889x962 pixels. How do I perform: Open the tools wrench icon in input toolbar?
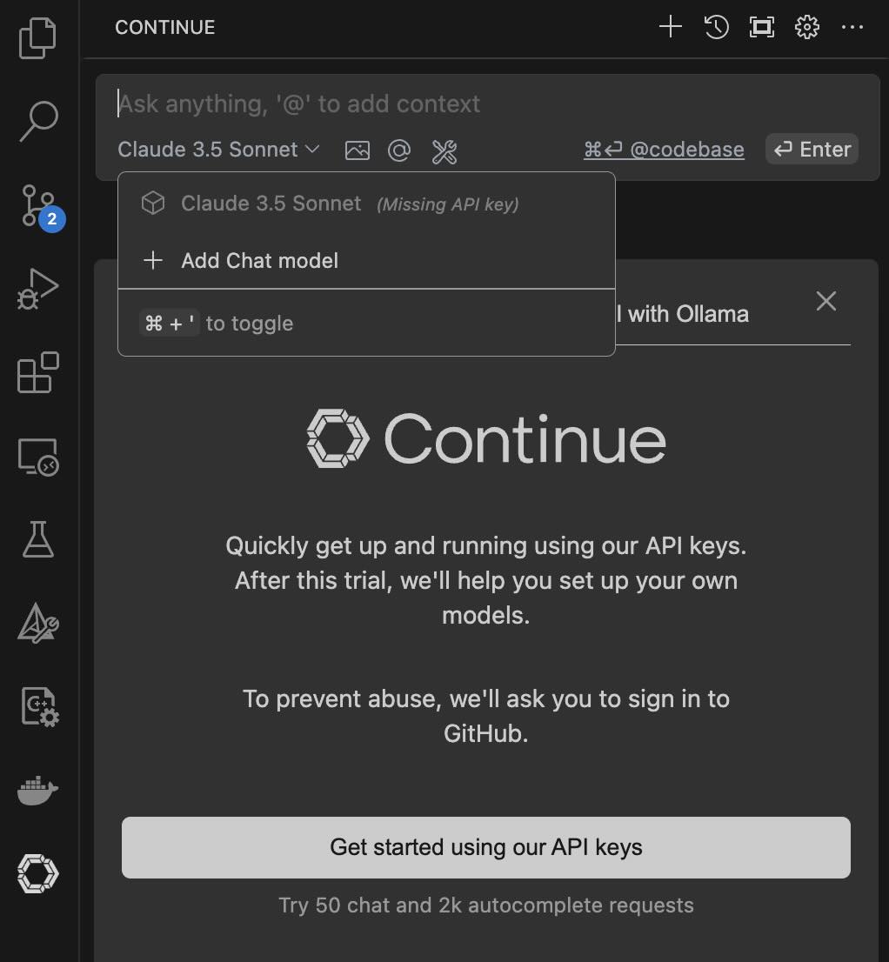click(444, 151)
